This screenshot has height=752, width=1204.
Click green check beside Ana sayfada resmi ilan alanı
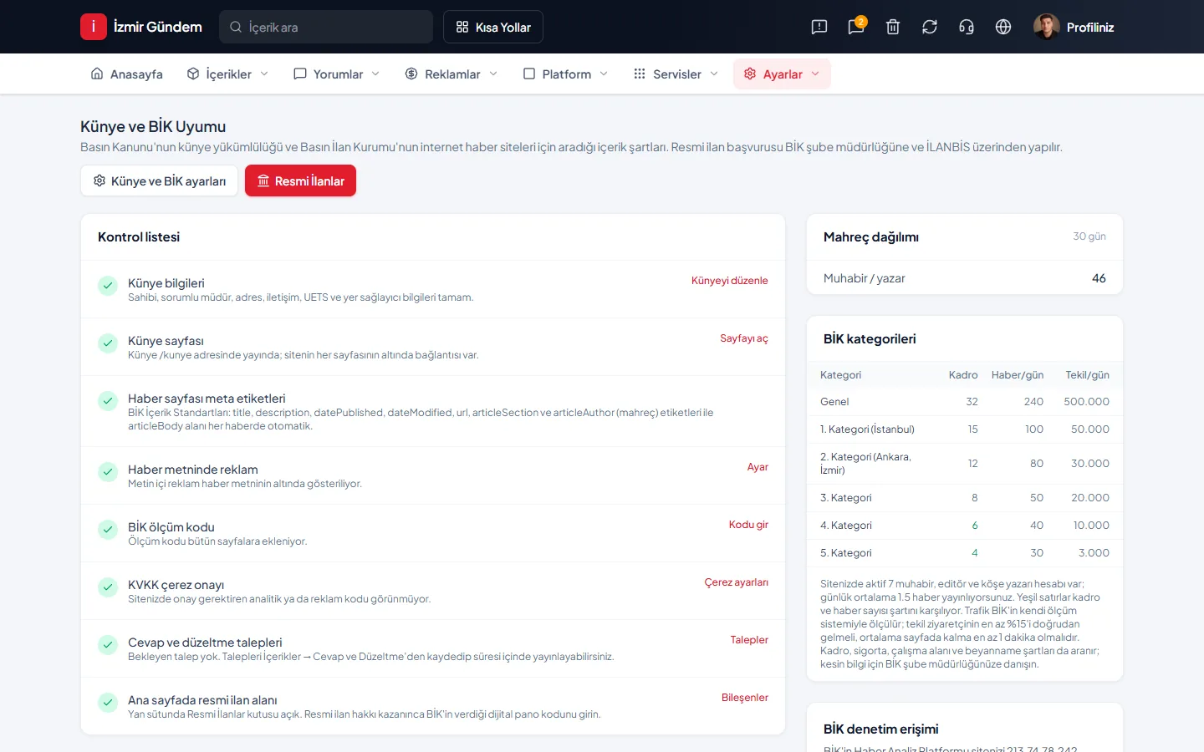pyautogui.click(x=108, y=703)
